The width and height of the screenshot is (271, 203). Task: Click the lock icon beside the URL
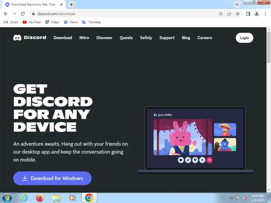33,14
